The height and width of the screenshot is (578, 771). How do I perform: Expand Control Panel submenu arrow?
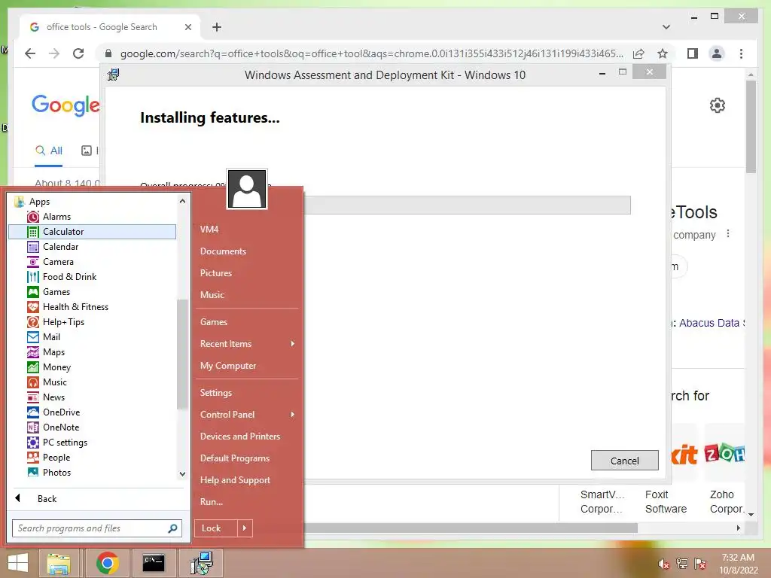293,415
